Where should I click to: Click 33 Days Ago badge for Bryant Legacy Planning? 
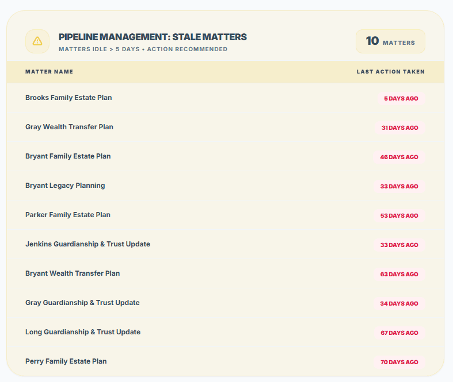pos(399,186)
